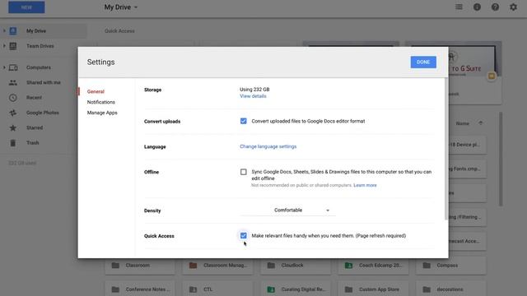Click the Classroom folder icon
Image resolution: width=527 pixels, height=296 pixels.
(x=115, y=266)
